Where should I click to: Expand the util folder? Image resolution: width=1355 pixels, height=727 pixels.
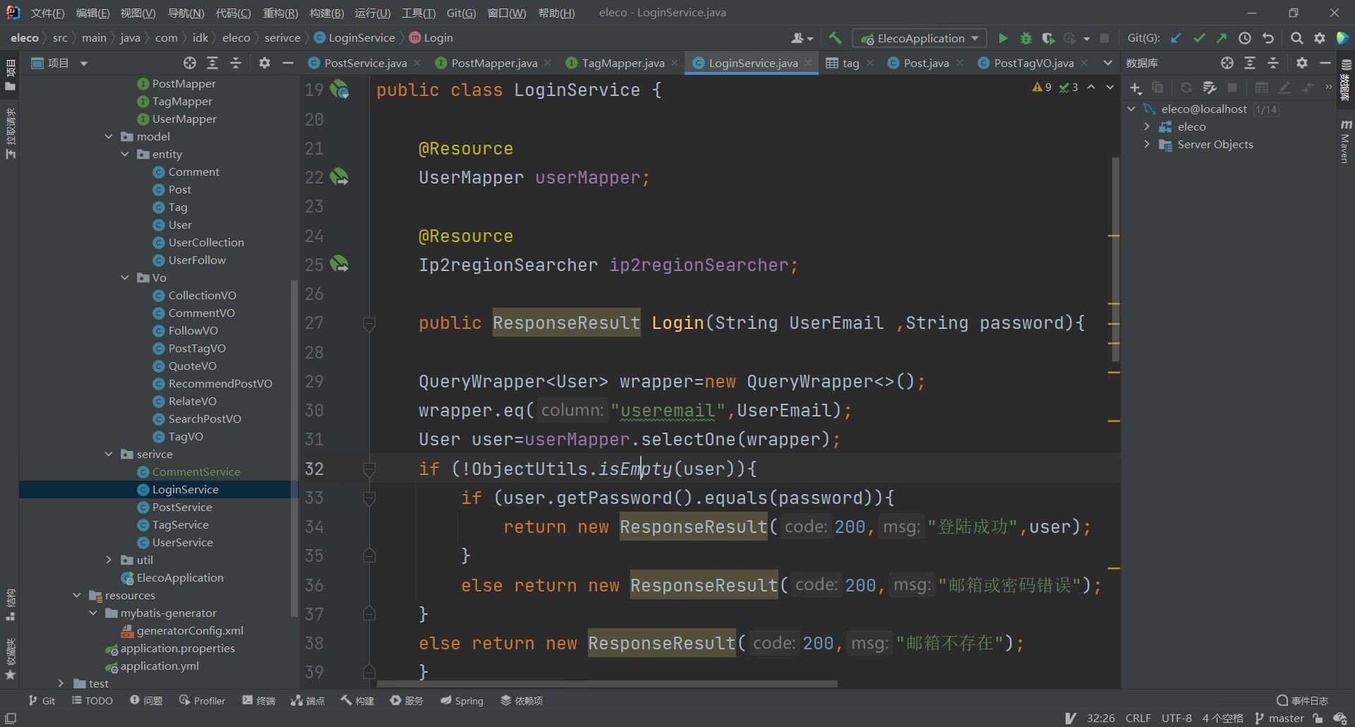click(109, 560)
